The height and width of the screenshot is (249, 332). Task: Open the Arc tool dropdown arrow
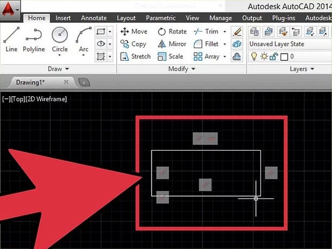tap(83, 55)
